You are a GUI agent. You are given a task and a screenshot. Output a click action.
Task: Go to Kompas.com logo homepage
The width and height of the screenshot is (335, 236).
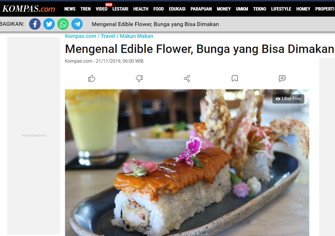point(29,9)
